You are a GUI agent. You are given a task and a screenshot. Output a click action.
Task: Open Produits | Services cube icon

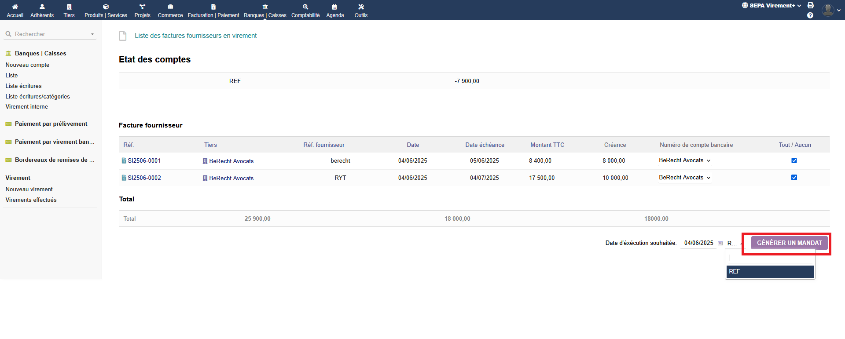106,7
